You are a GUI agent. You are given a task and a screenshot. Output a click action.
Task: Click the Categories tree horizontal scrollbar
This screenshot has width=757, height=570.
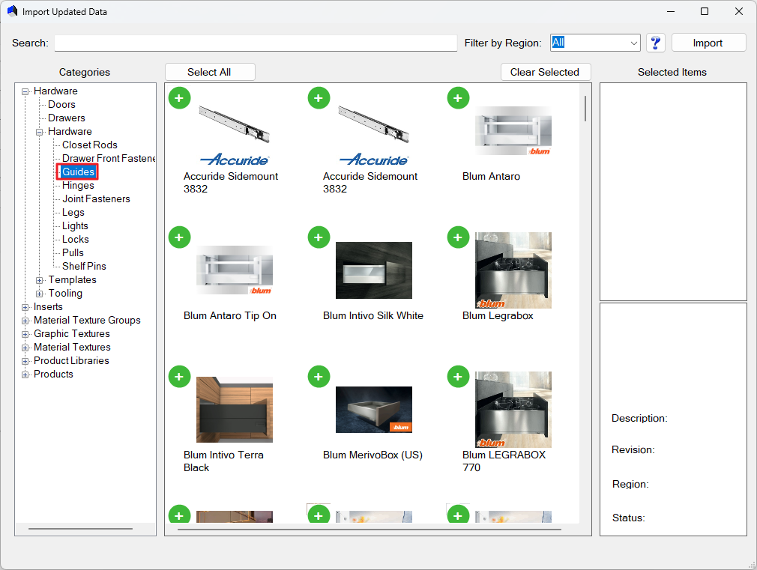(81, 529)
